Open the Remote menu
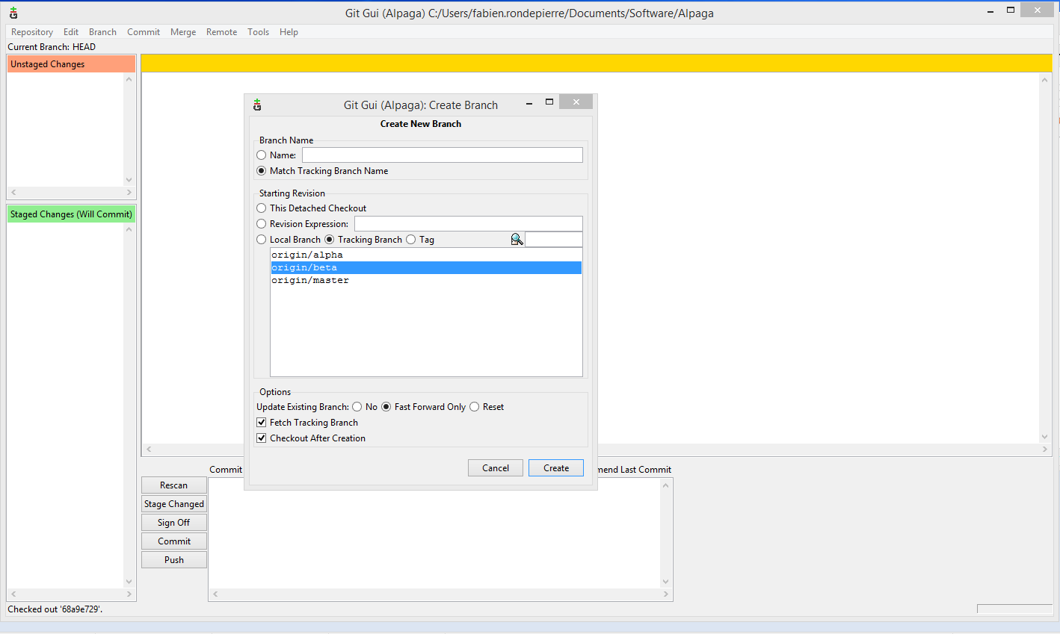 click(x=221, y=32)
